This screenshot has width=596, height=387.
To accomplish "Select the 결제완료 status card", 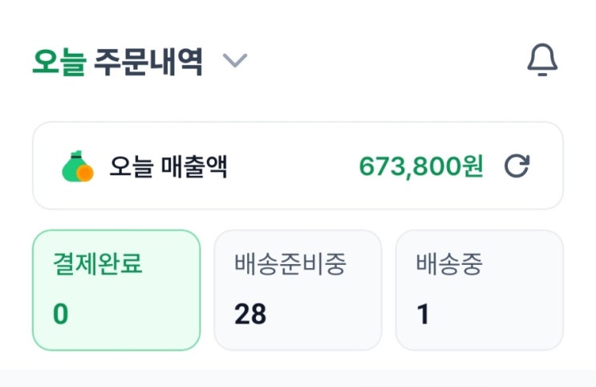I will click(x=116, y=290).
